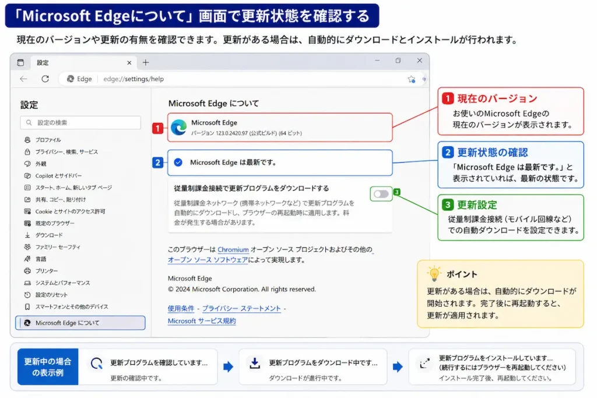597x398 pixels.
Task: Open オープン ソース ソフトウェア link
Action: [208, 260]
